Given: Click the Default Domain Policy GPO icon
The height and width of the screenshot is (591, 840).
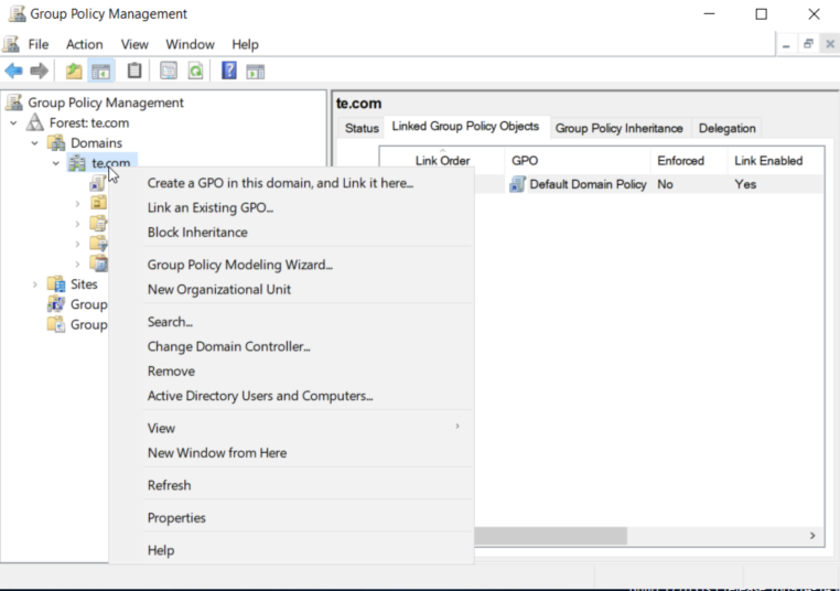Looking at the screenshot, I should tap(518, 184).
